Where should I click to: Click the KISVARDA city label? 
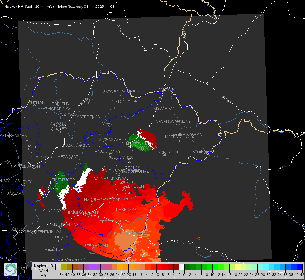tap(163, 109)
